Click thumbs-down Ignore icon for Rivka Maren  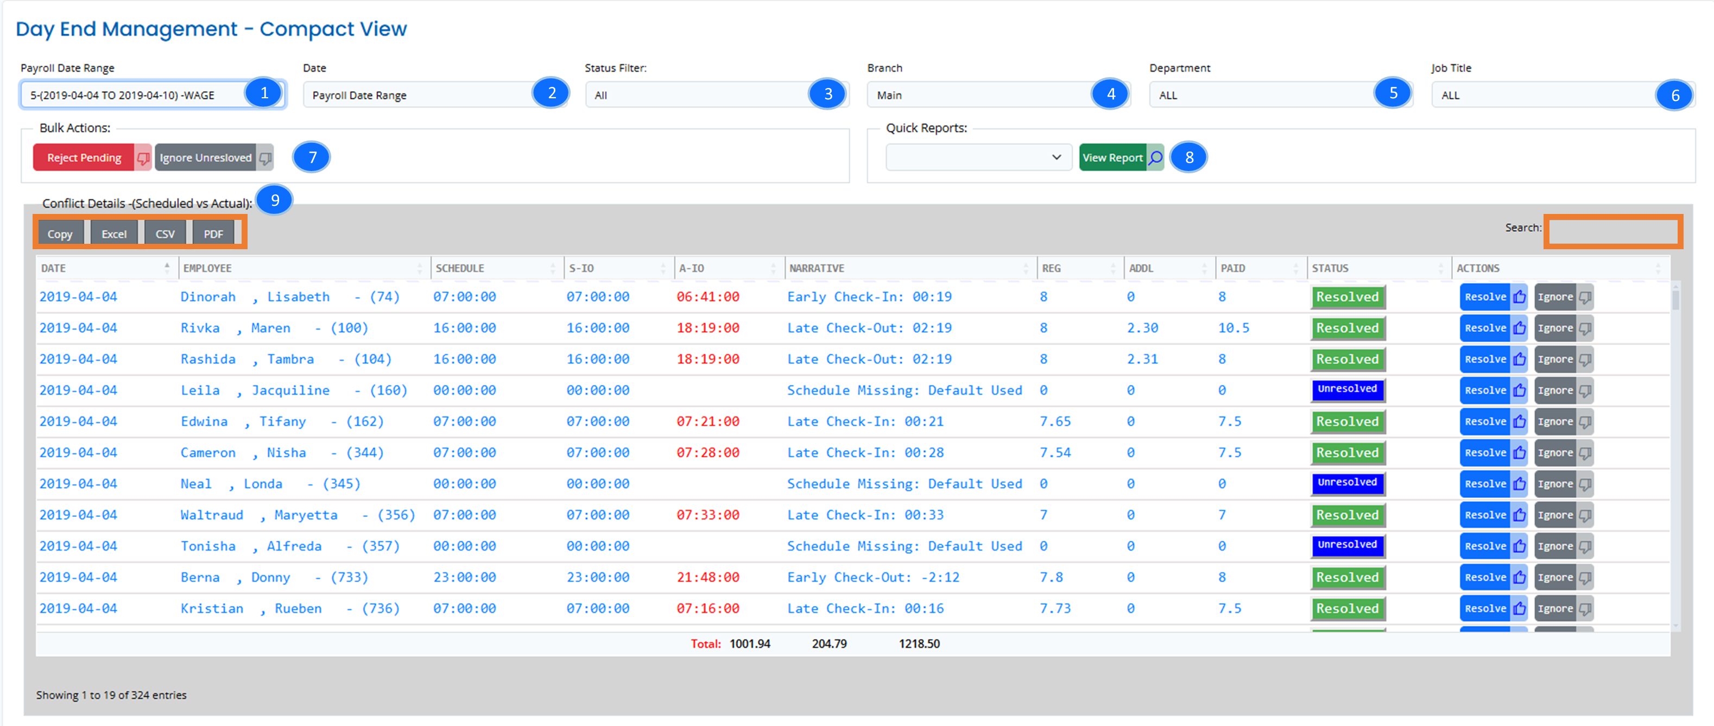pos(1585,328)
